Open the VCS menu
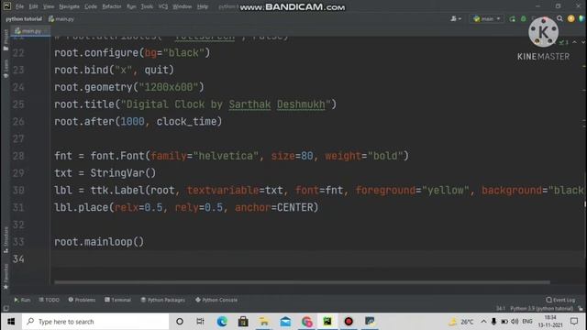The height and width of the screenshot is (330, 587). 163,6
